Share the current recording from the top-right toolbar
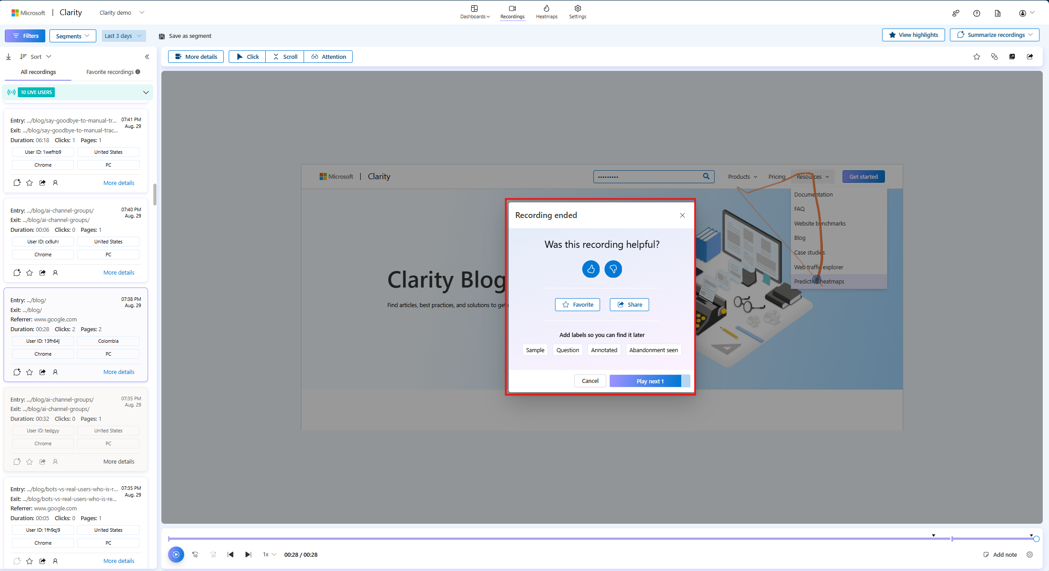Screen dimensions: 1049x571 [x=1030, y=57]
